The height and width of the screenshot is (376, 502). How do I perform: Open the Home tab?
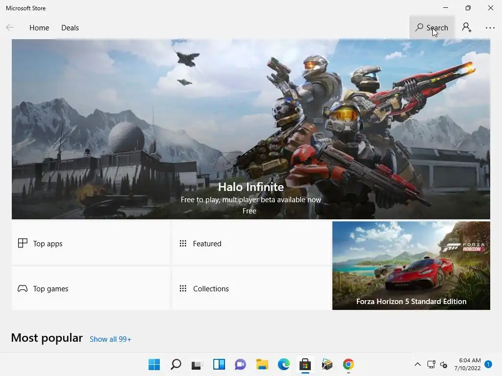39,28
